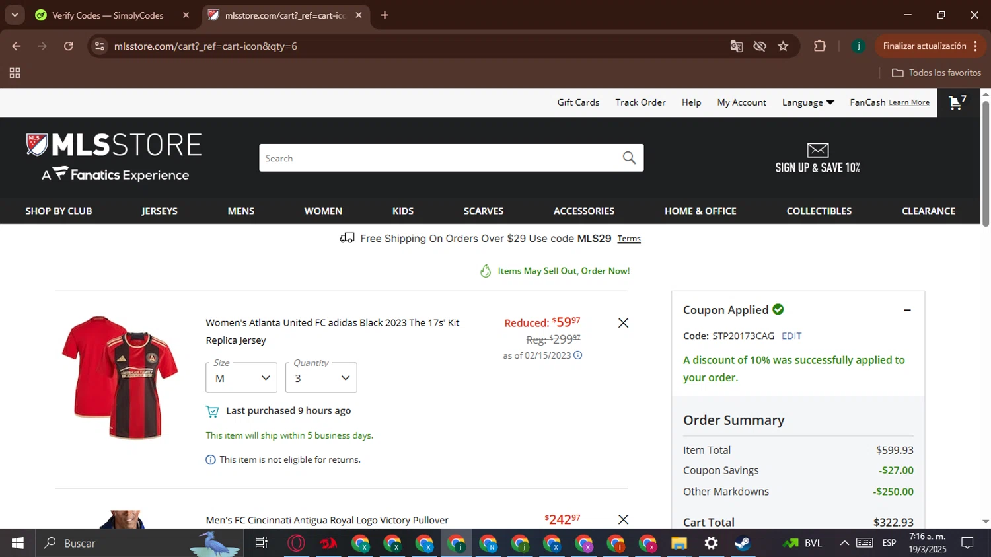Reload the page with refresh icon
Viewport: 991px width, 557px height.
point(69,46)
